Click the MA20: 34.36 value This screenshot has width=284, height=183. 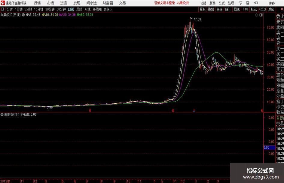point(67,15)
